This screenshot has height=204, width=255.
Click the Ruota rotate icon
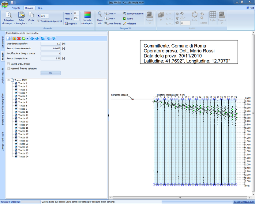click(x=194, y=15)
